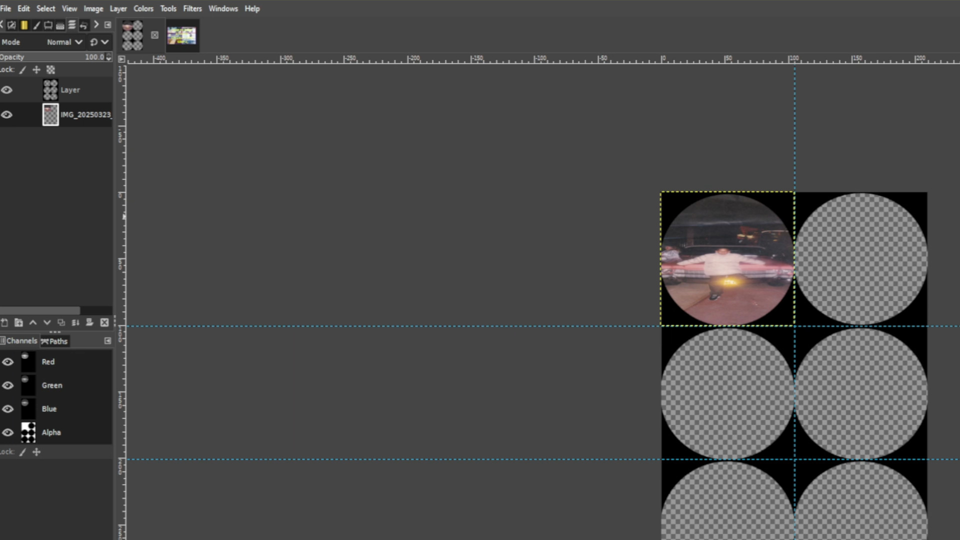Open the Layer menu
The image size is (960, 540).
tap(118, 8)
